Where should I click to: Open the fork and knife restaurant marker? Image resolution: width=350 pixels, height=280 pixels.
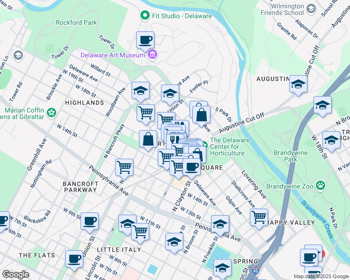tap(175, 140)
